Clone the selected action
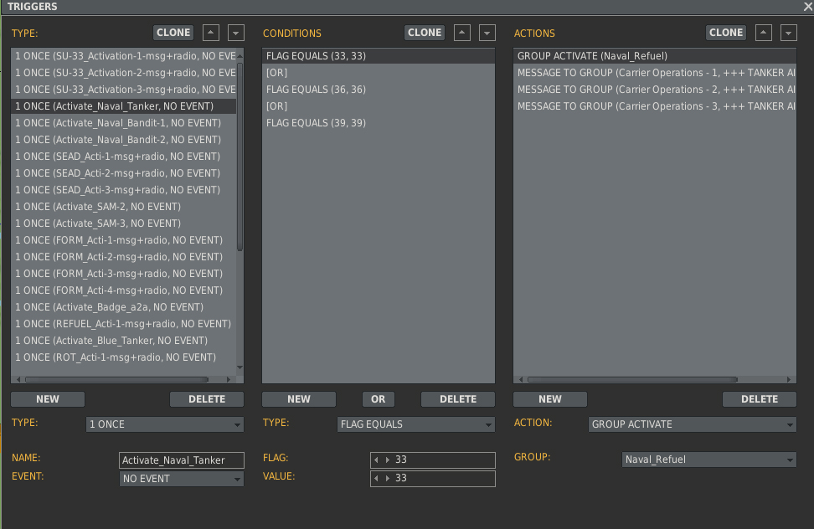Viewport: 814px width, 529px height. [726, 33]
